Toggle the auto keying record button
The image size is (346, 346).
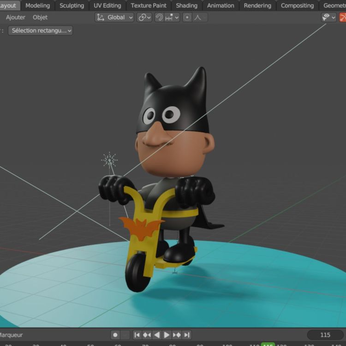click(x=115, y=335)
